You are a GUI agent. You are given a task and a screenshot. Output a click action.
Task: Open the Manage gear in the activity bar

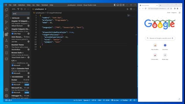[x=6, y=96]
